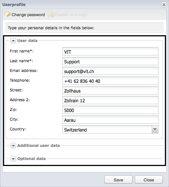Image resolution: width=169 pixels, height=187 pixels.
Task: Focus the Street field containing Zollhaus
Action: pyautogui.click(x=110, y=90)
